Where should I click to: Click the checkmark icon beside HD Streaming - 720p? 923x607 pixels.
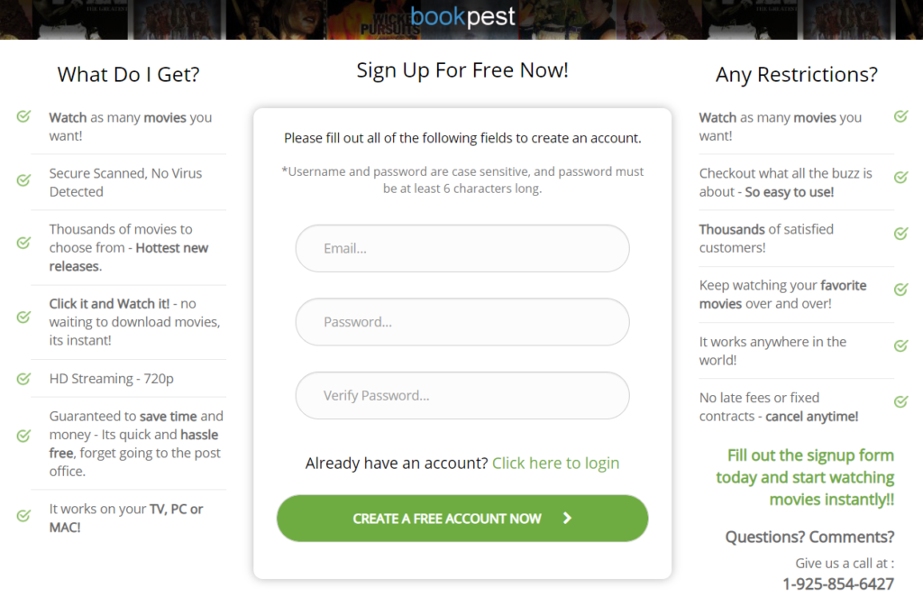pos(23,379)
